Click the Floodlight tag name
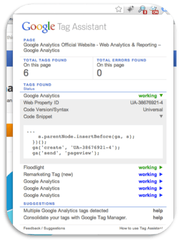 [34, 168]
